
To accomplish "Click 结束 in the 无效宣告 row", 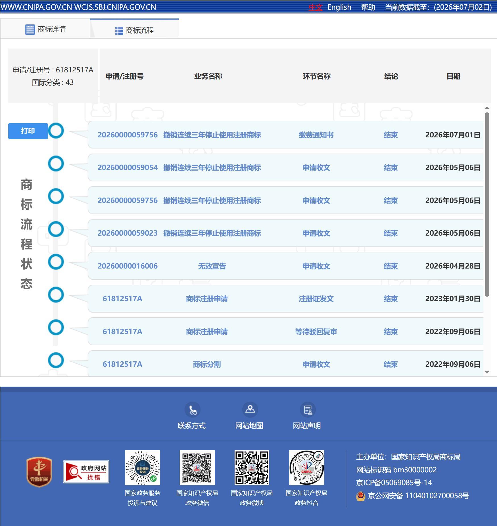I will 391,266.
